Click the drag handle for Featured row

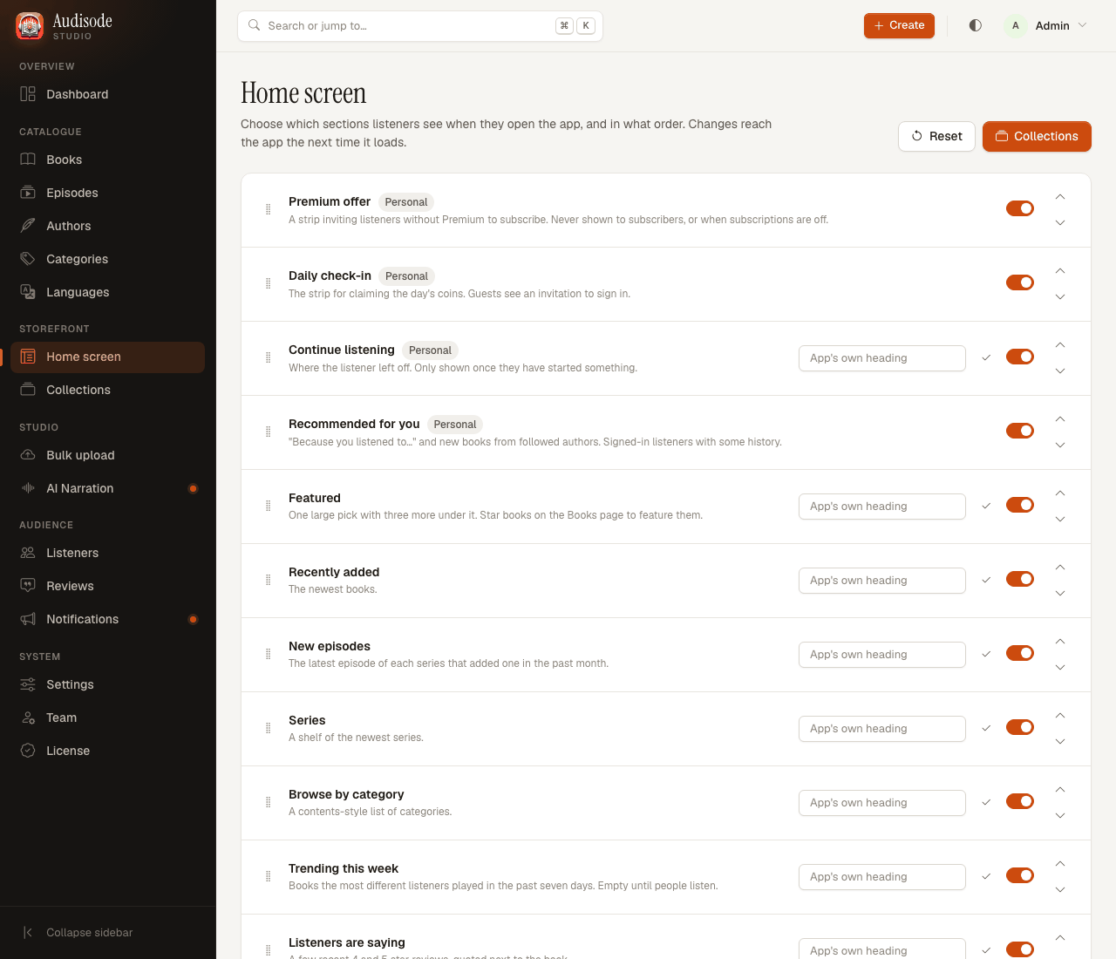(x=268, y=506)
